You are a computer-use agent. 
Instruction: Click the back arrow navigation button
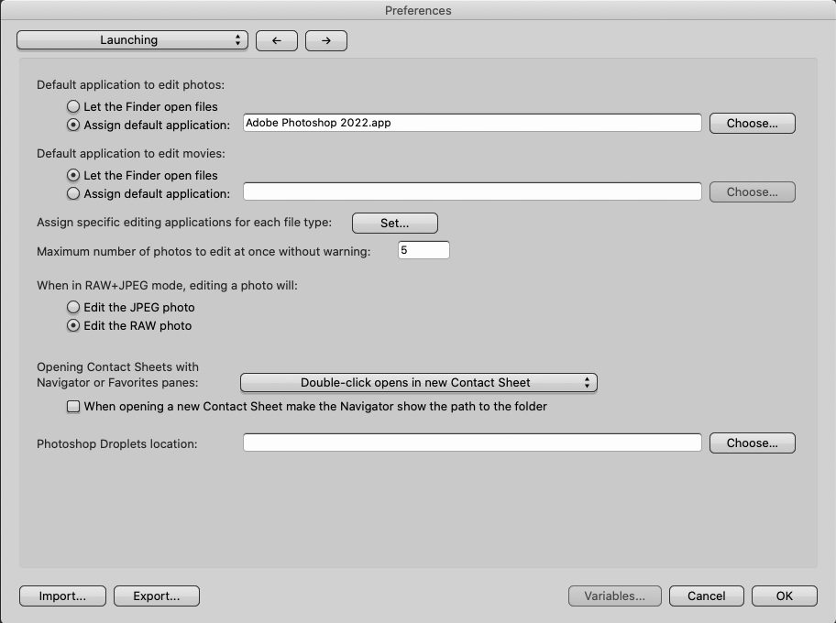pyautogui.click(x=276, y=40)
